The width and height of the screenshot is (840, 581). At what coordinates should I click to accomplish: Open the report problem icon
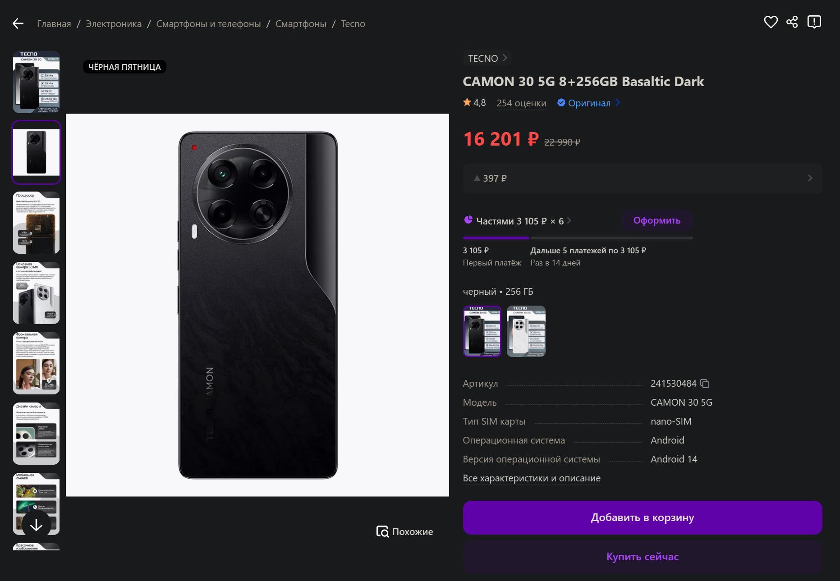click(814, 22)
